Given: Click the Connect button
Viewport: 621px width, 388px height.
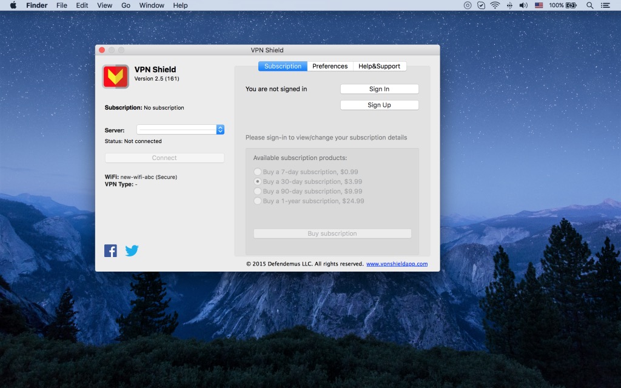Looking at the screenshot, I should (x=164, y=158).
